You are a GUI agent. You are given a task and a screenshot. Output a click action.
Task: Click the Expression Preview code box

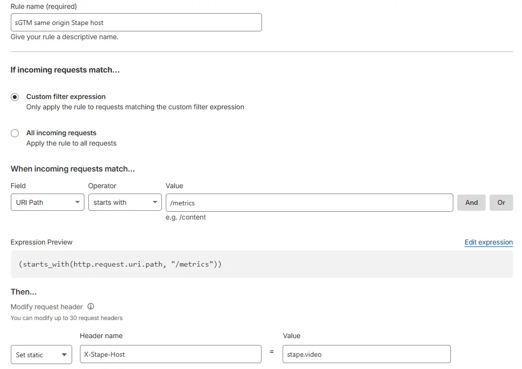261,264
